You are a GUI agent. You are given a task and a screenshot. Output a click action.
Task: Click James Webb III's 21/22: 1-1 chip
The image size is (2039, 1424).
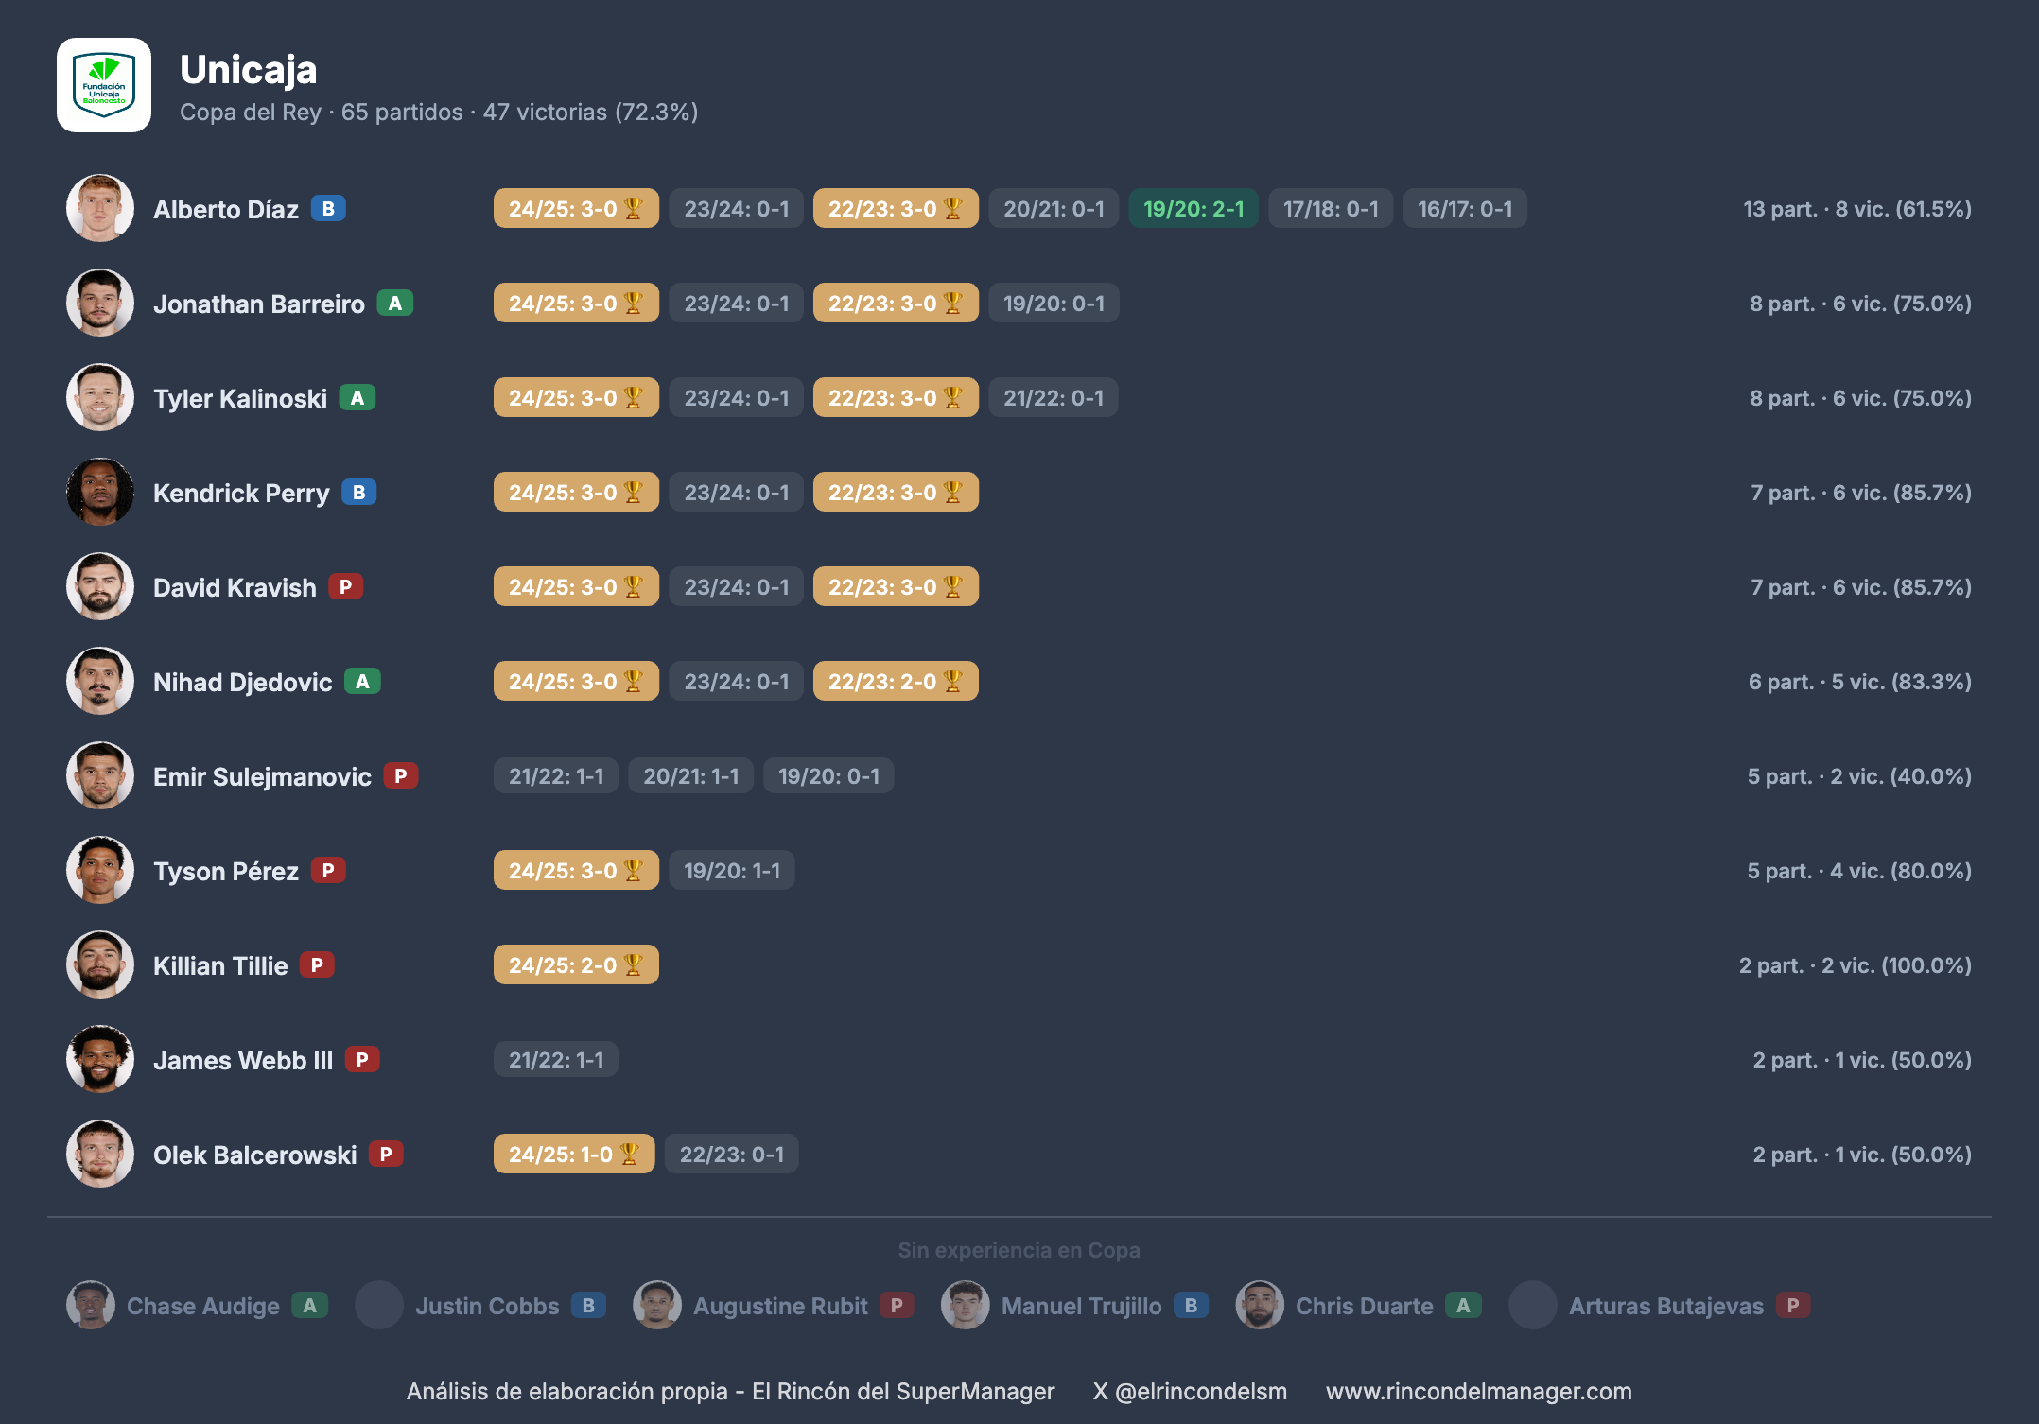coord(555,1059)
